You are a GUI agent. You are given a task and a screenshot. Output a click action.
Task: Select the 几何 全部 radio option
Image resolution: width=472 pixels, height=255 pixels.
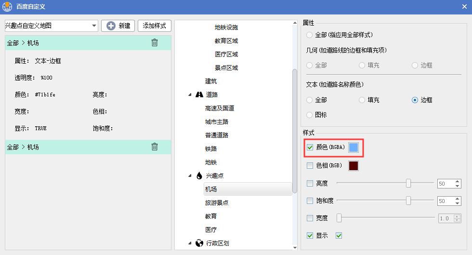click(x=309, y=65)
